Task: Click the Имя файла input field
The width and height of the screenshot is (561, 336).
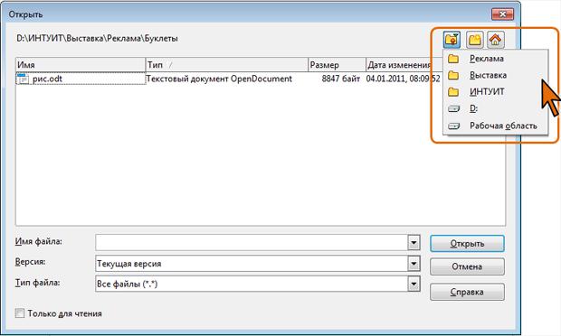Action: pos(252,243)
